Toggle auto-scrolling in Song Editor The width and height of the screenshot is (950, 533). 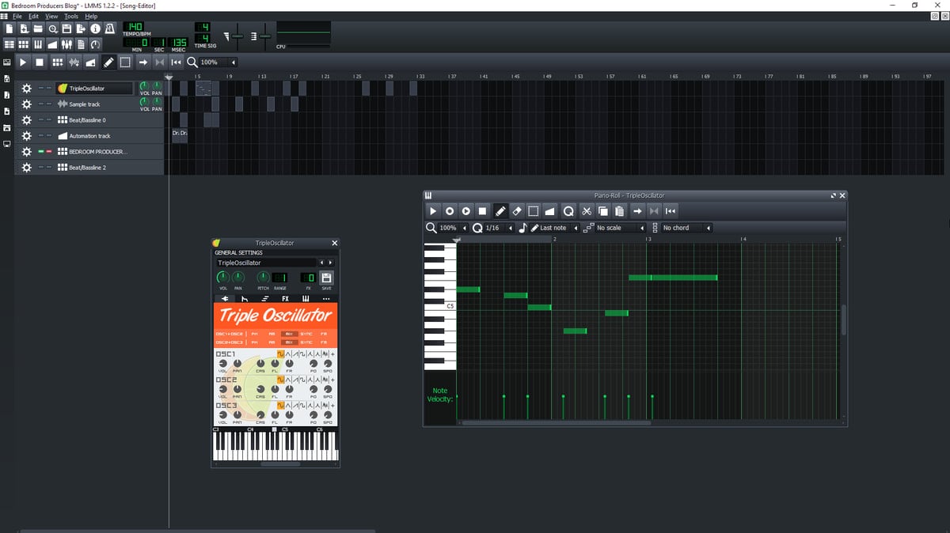[143, 62]
